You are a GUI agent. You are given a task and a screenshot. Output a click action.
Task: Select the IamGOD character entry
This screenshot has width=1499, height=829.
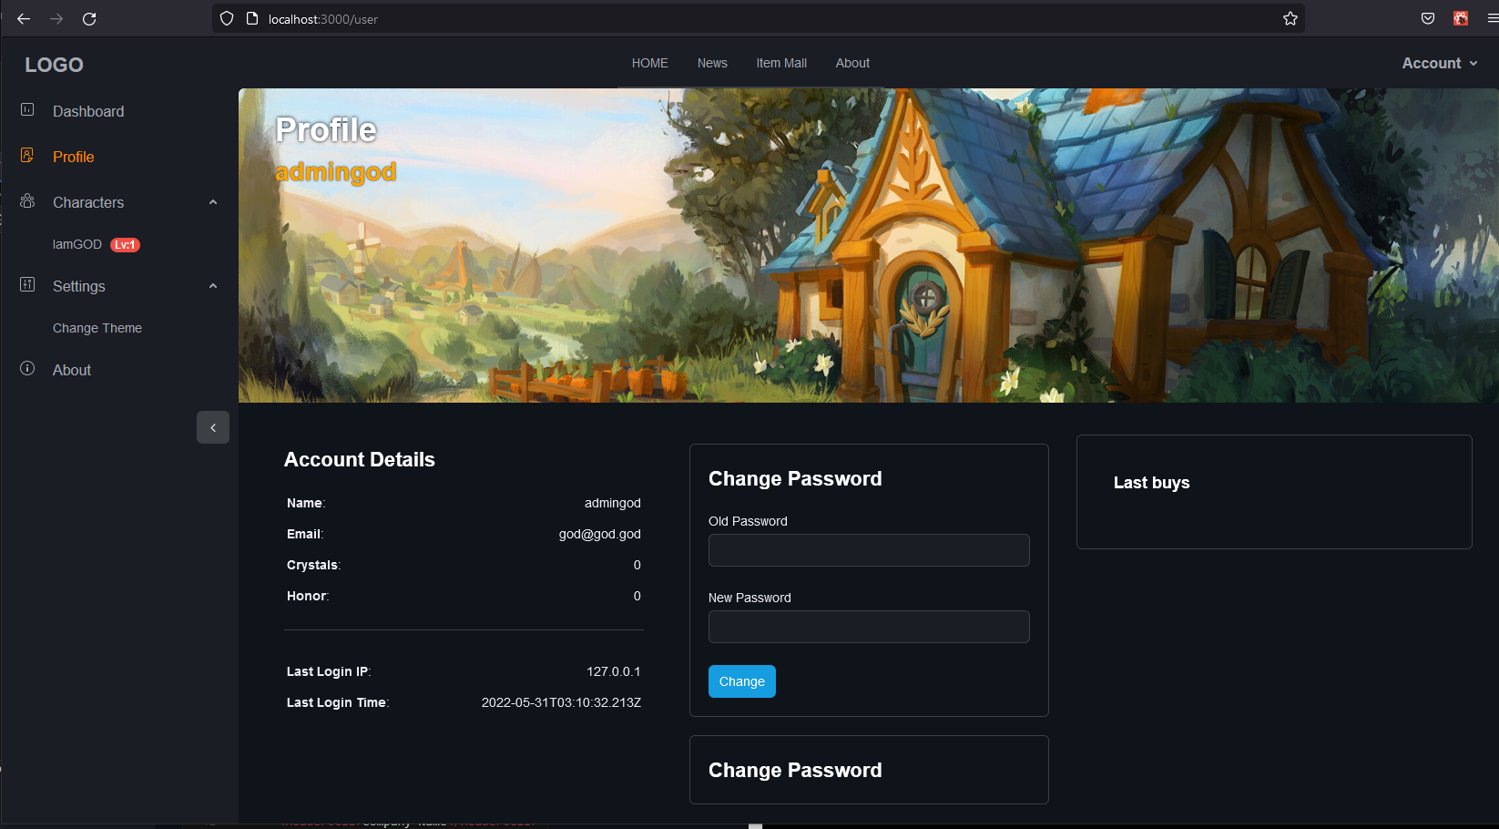point(97,244)
